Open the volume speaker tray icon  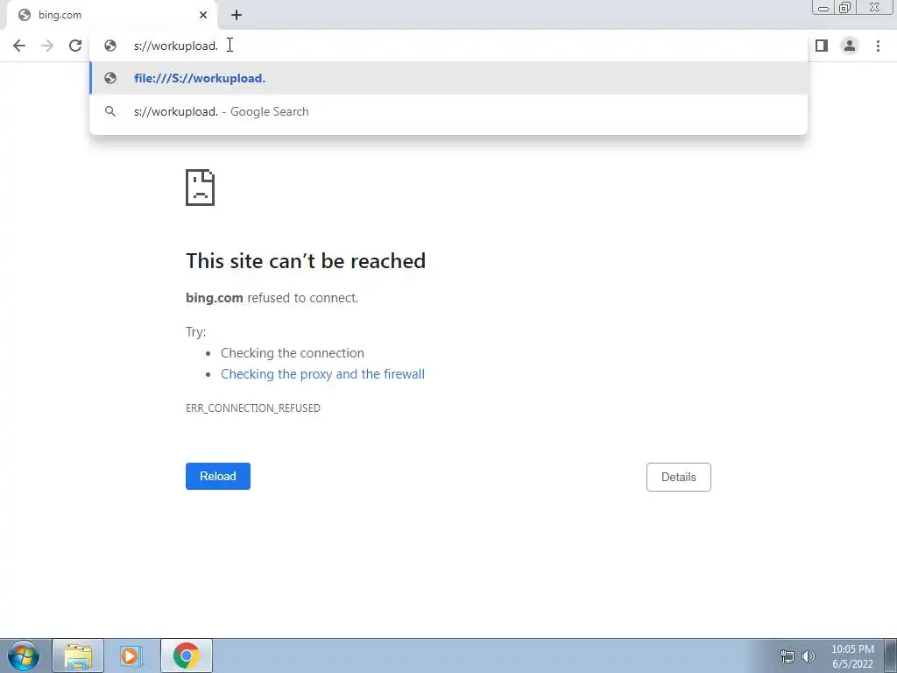tap(809, 656)
